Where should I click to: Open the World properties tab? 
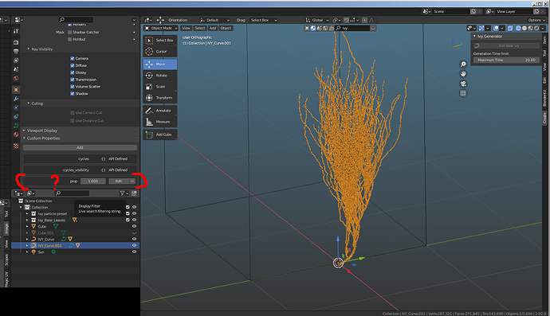[x=16, y=79]
